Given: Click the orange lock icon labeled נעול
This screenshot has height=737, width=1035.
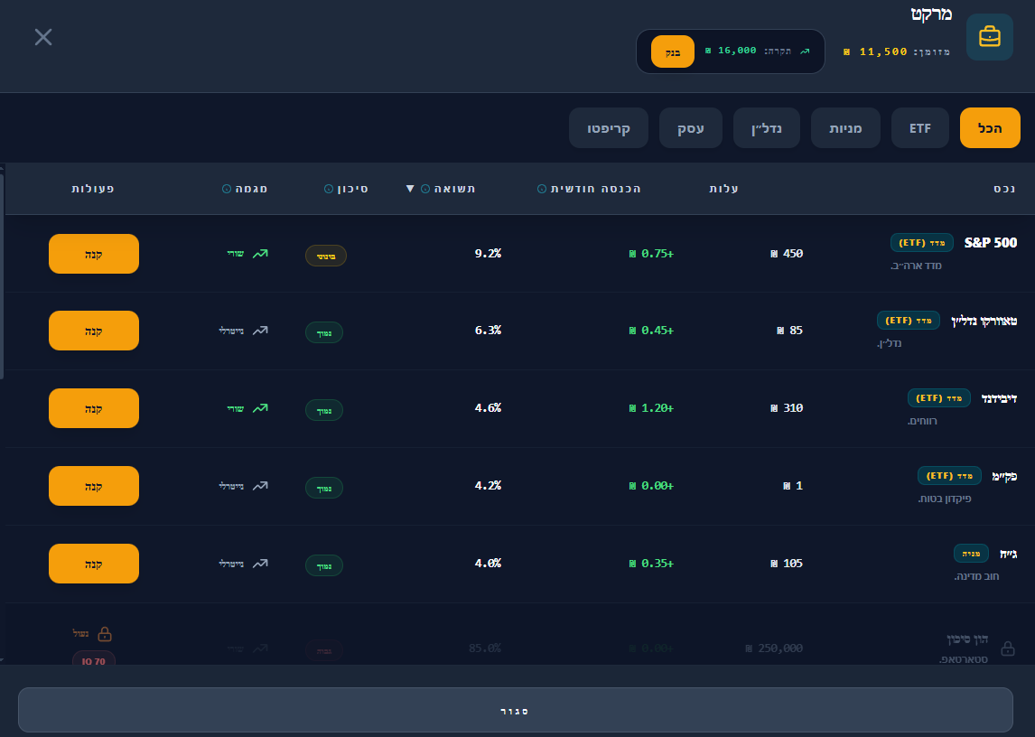Looking at the screenshot, I should [104, 634].
